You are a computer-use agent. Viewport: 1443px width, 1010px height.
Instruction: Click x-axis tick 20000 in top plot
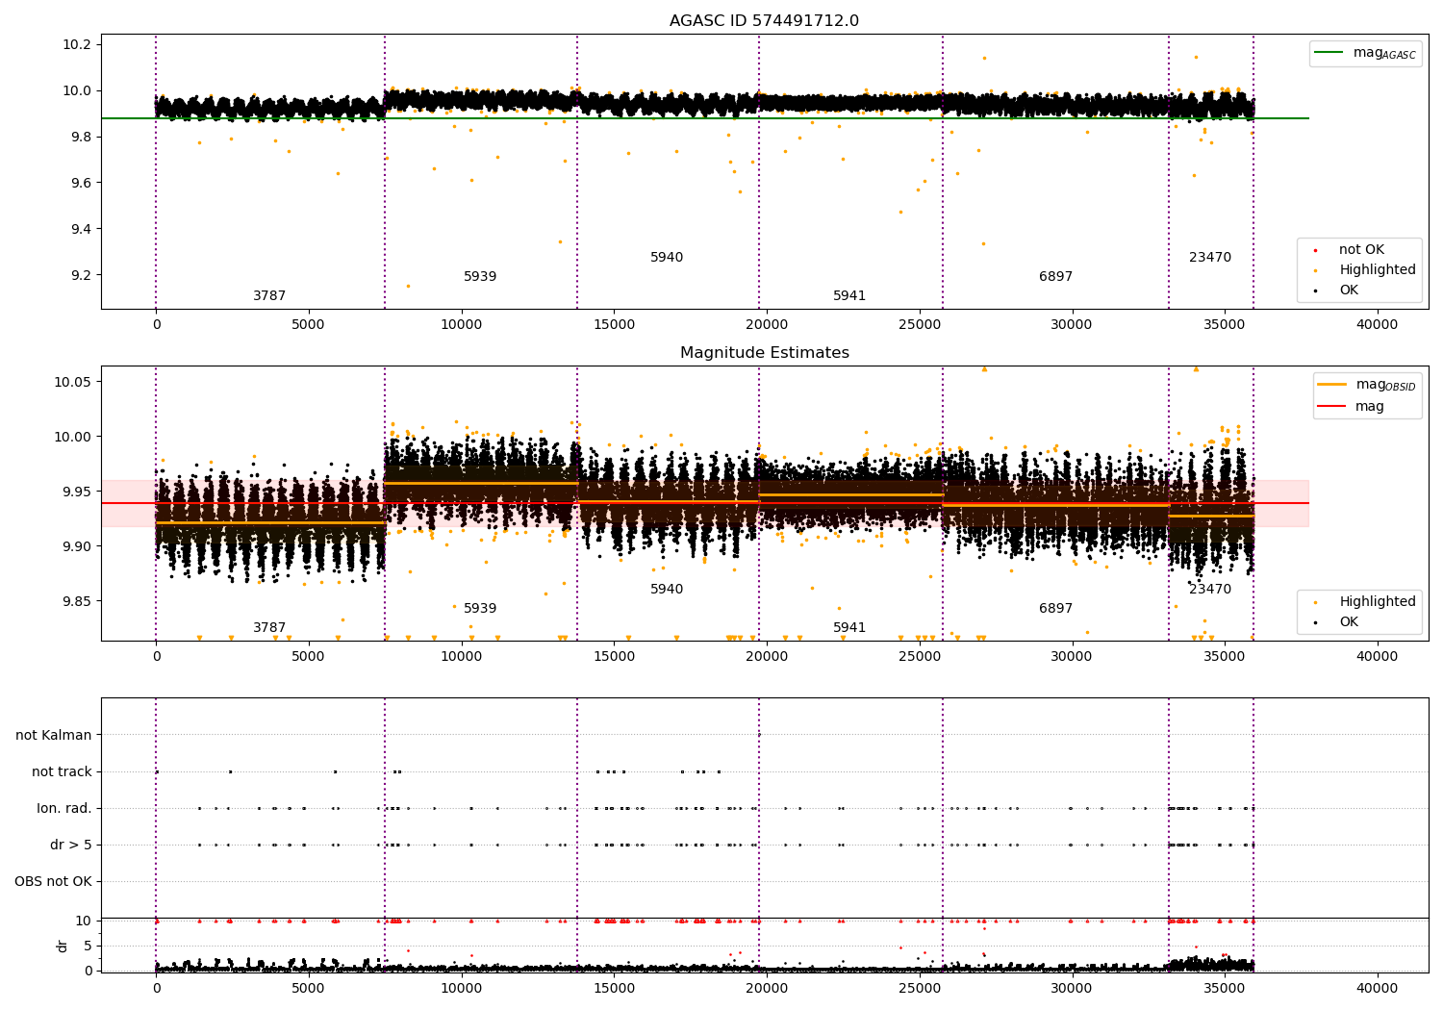click(766, 324)
